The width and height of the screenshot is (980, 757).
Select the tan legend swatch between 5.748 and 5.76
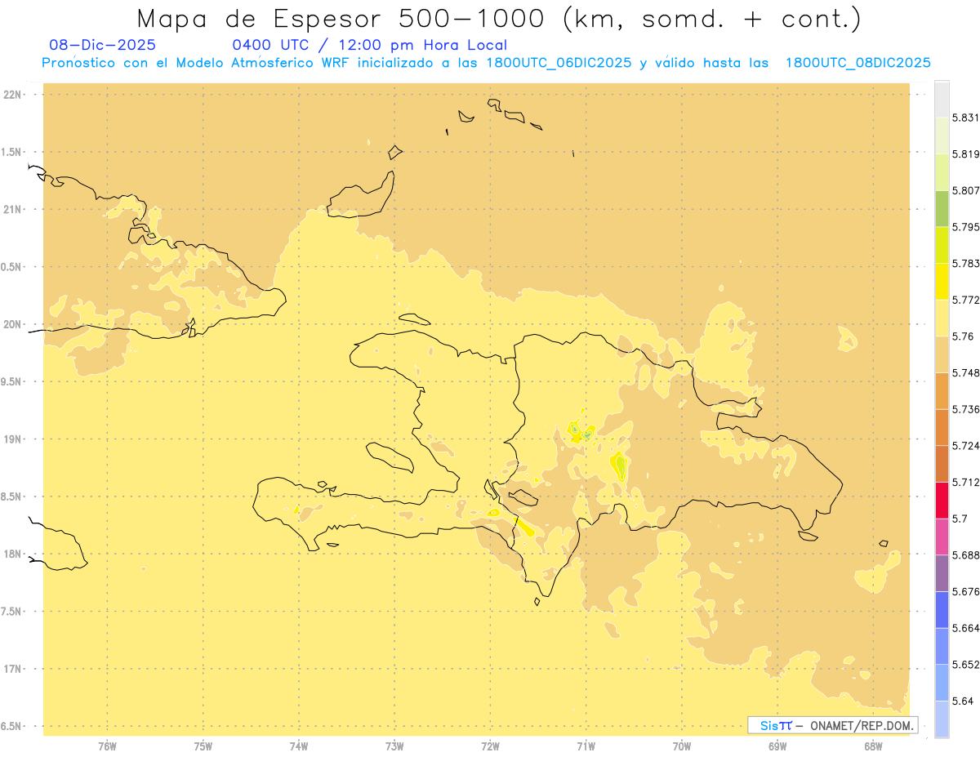(x=942, y=354)
